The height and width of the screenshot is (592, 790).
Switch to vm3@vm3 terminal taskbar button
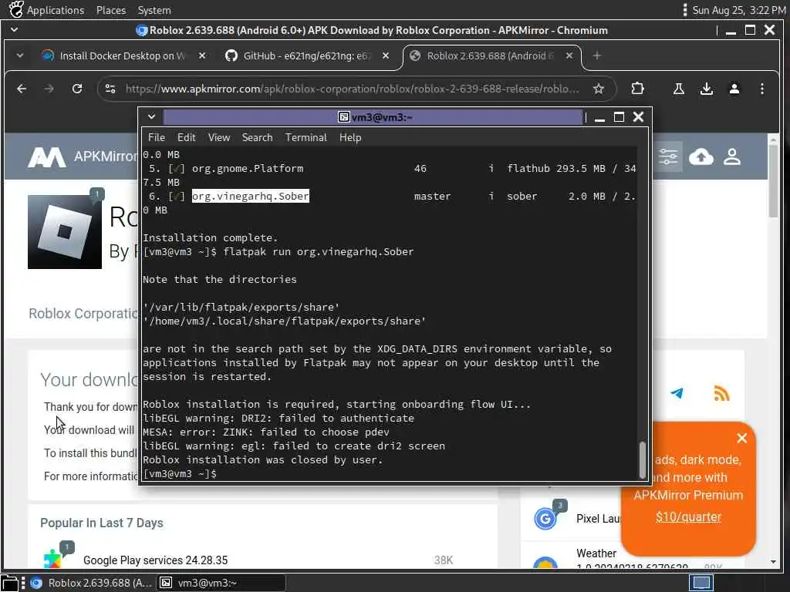tap(221, 583)
